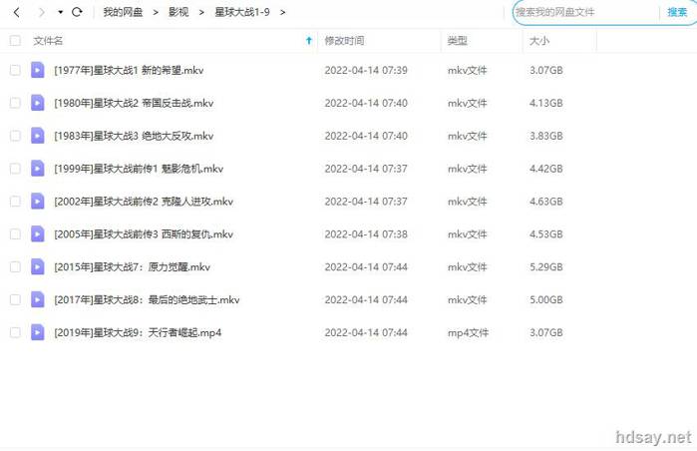Click the 4.63GB size value
The width and height of the screenshot is (697, 451).
click(546, 202)
